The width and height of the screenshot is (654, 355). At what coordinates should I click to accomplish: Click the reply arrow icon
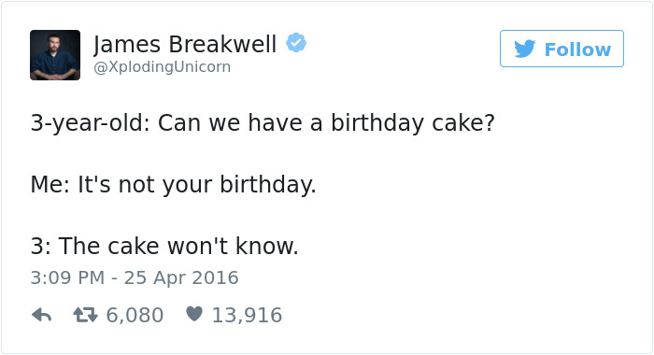coord(41,315)
